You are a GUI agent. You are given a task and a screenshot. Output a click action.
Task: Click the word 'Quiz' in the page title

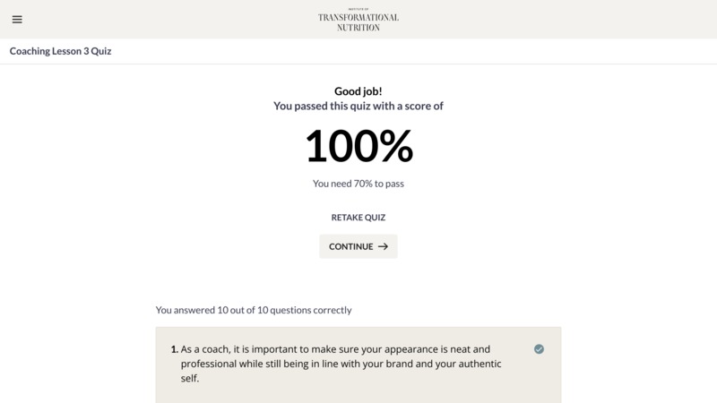click(x=101, y=51)
